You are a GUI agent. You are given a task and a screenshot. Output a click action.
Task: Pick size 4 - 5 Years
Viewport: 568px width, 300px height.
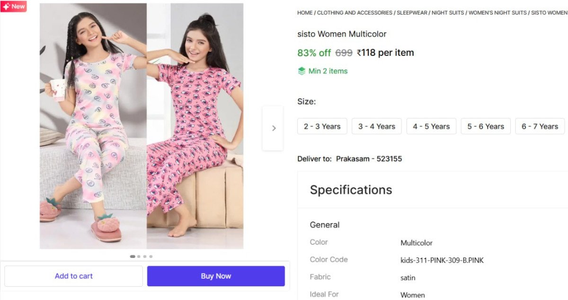(431, 126)
